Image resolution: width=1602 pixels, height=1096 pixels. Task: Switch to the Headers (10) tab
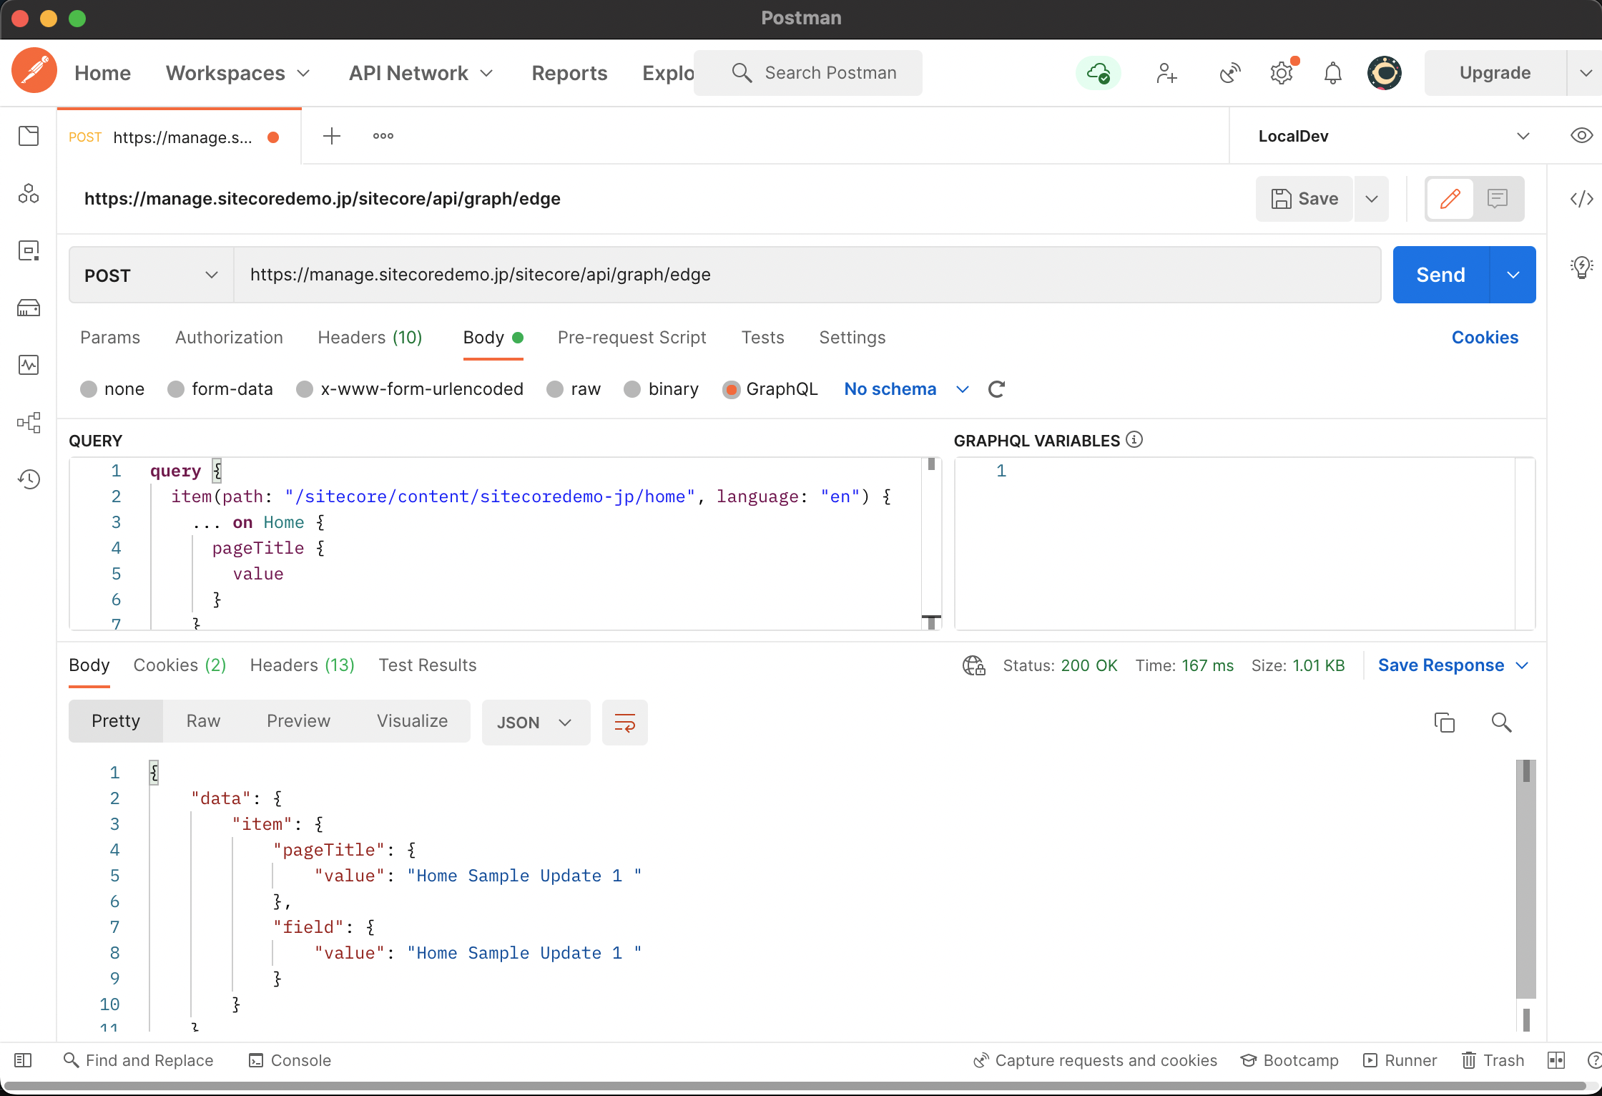pos(370,337)
